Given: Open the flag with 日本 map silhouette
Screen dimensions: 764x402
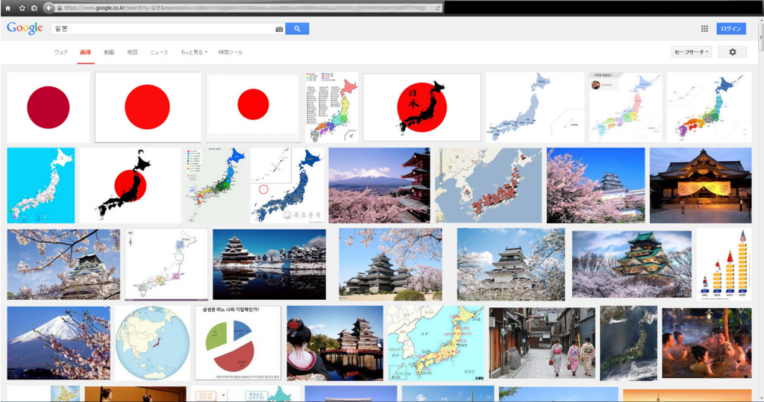Looking at the screenshot, I should click(x=422, y=107).
